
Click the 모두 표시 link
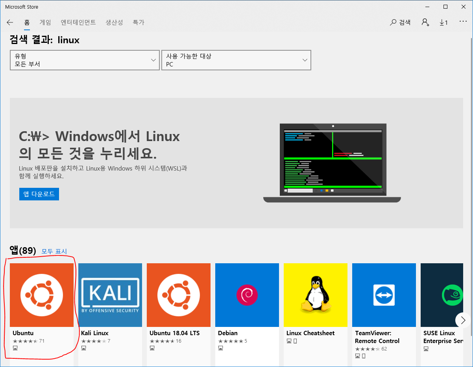tap(54, 251)
